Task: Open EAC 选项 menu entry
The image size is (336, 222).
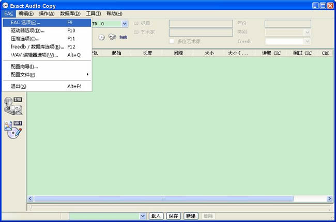Action: tap(47, 23)
